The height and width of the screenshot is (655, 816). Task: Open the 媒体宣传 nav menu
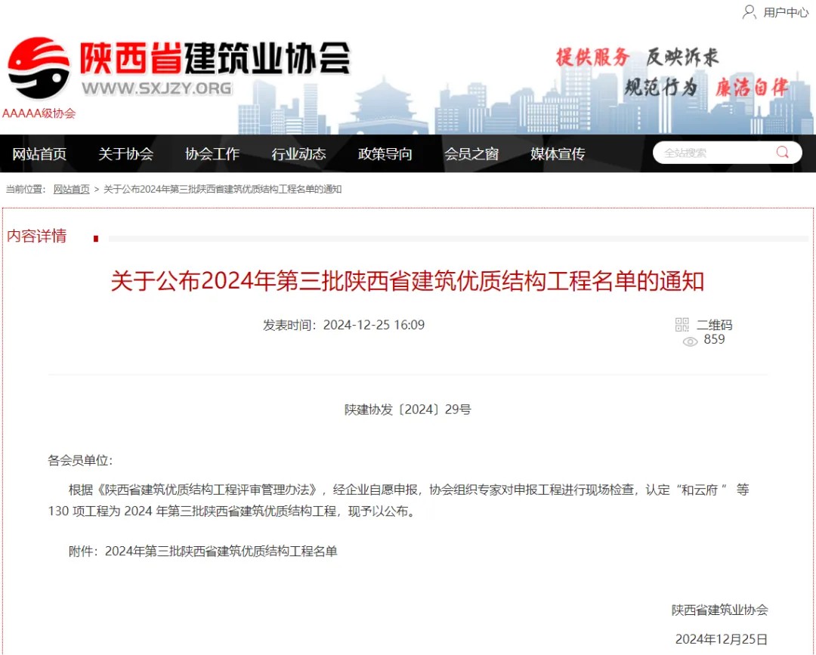tap(558, 154)
